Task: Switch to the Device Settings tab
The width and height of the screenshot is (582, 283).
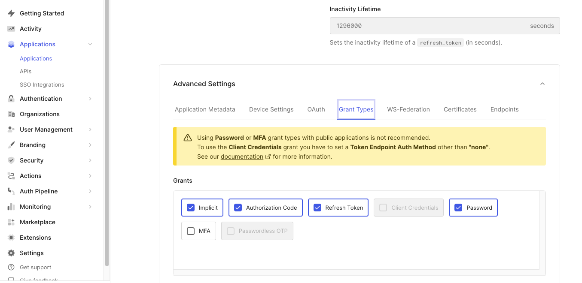Action: click(x=271, y=109)
